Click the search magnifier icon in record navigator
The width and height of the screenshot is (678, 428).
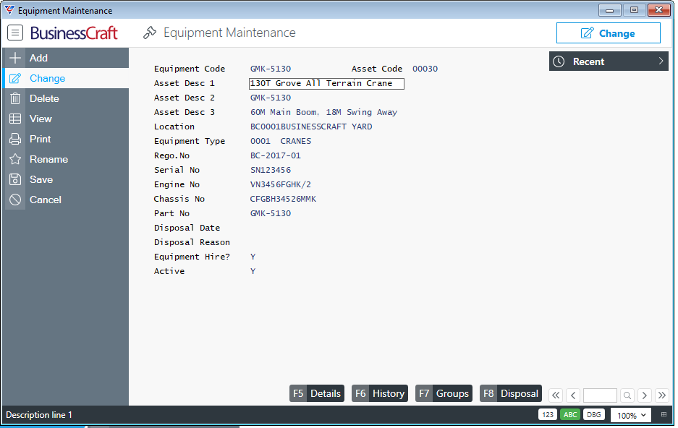[627, 395]
